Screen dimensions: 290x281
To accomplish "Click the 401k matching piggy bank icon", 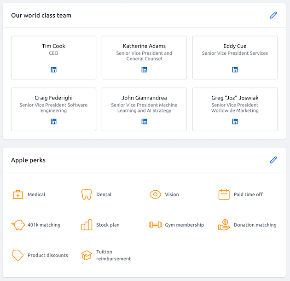I will (x=18, y=225).
